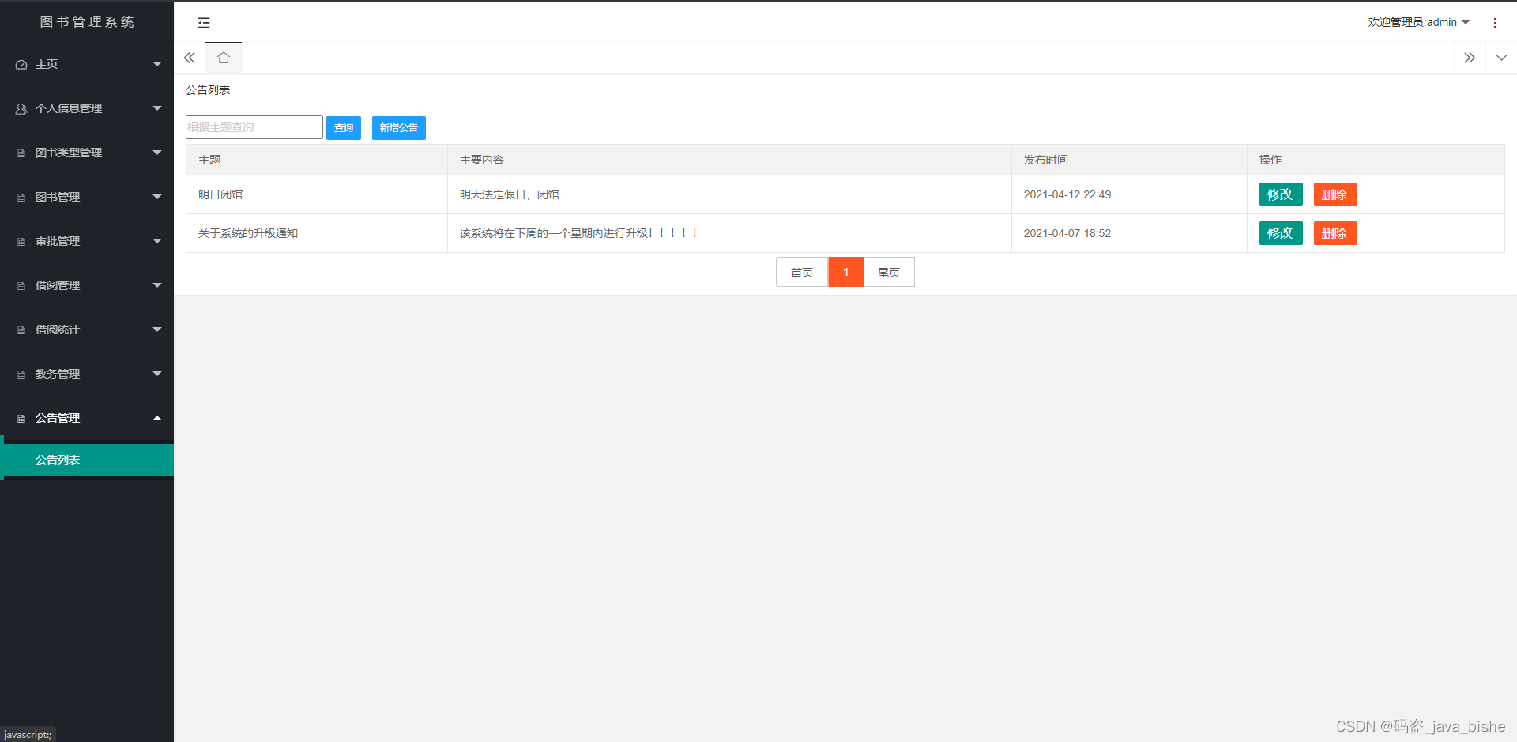Click the 新增公告 button
Image resolution: width=1517 pixels, height=742 pixels.
tap(399, 128)
